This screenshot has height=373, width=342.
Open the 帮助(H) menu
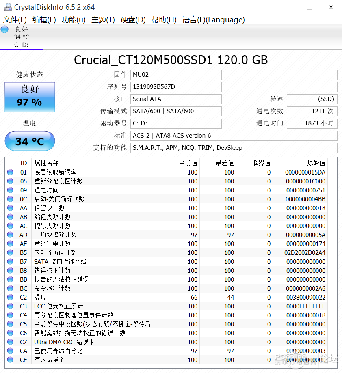[x=164, y=20]
